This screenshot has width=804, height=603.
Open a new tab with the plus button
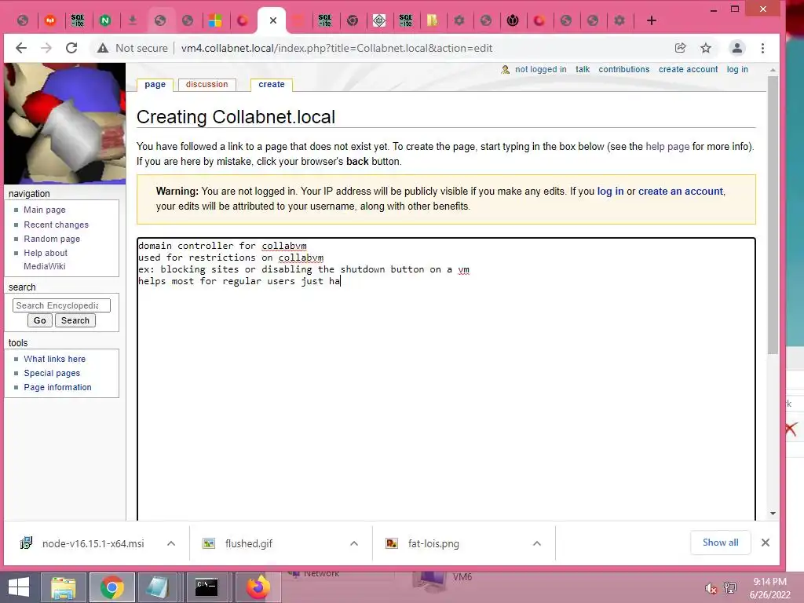coord(651,20)
